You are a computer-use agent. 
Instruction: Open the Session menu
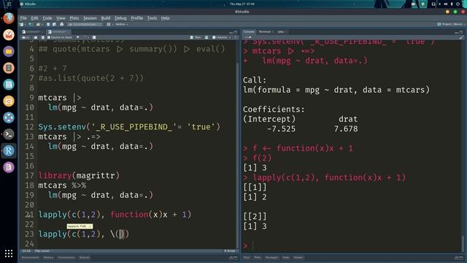[90, 18]
